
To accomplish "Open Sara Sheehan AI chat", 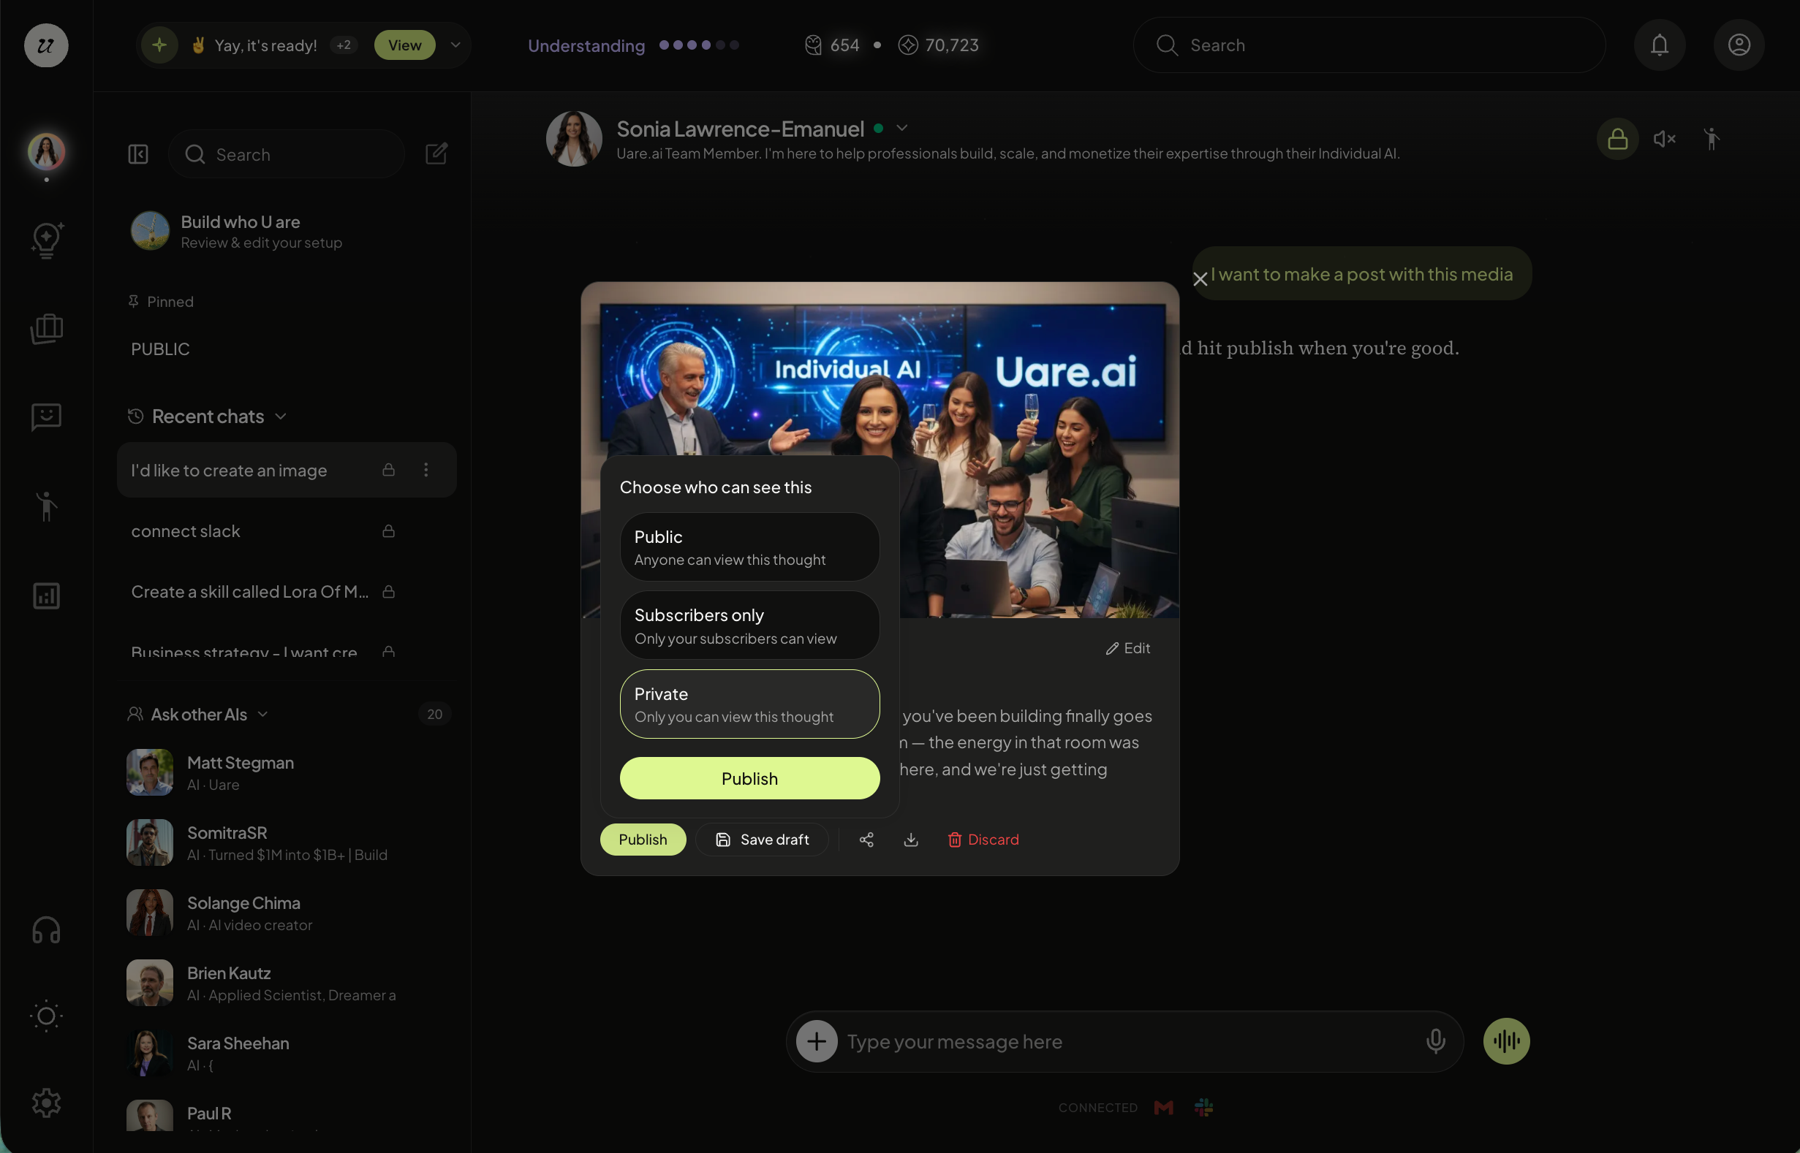I will [x=287, y=1053].
